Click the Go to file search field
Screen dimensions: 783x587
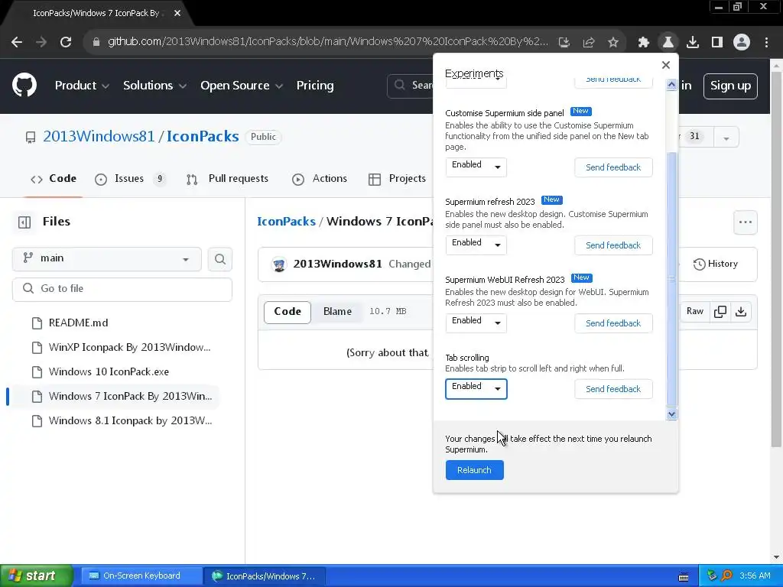[122, 289]
